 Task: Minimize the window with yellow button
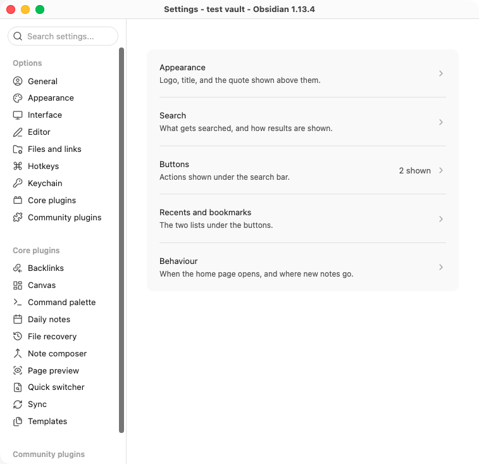(25, 9)
